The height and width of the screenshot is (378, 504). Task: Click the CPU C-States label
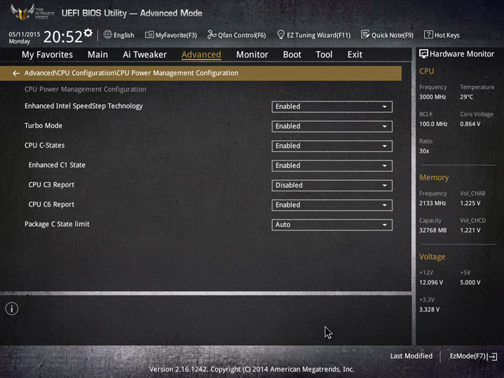coord(44,146)
